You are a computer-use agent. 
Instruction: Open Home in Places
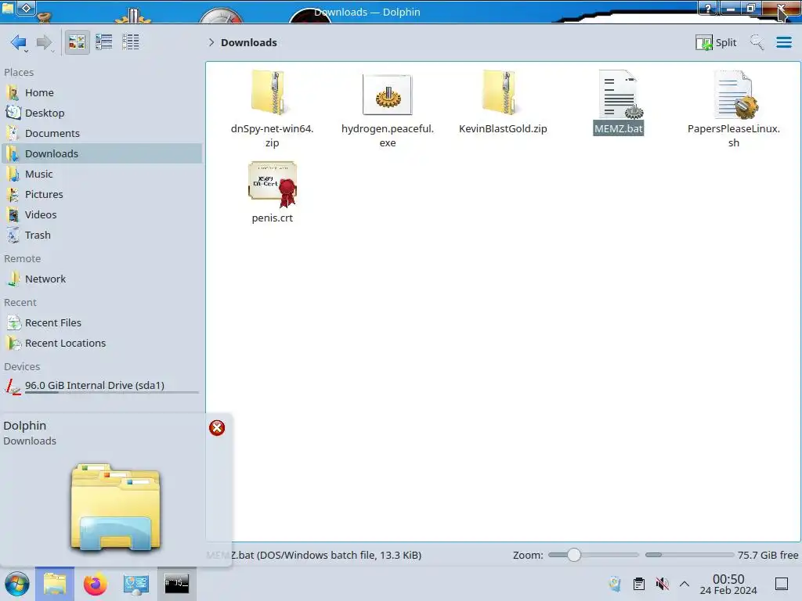(102, 92)
